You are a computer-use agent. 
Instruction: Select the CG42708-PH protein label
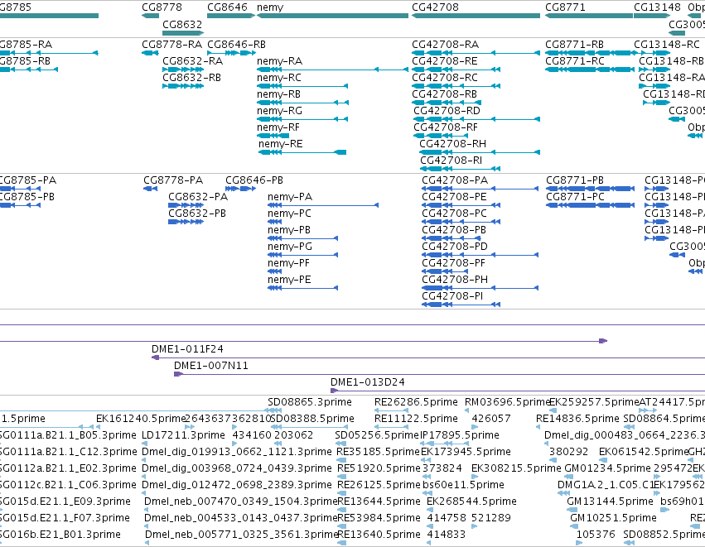point(455,280)
